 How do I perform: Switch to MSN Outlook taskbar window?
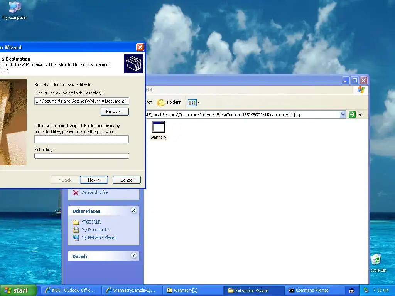(x=71, y=290)
